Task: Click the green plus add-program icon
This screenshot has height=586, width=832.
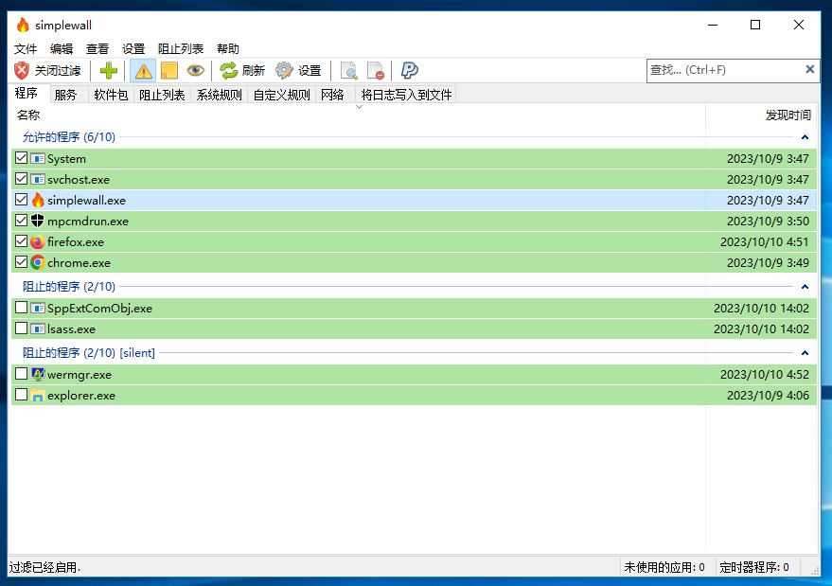Action: [x=109, y=70]
